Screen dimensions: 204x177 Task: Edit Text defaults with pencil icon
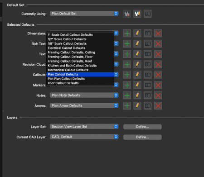tap(137, 54)
